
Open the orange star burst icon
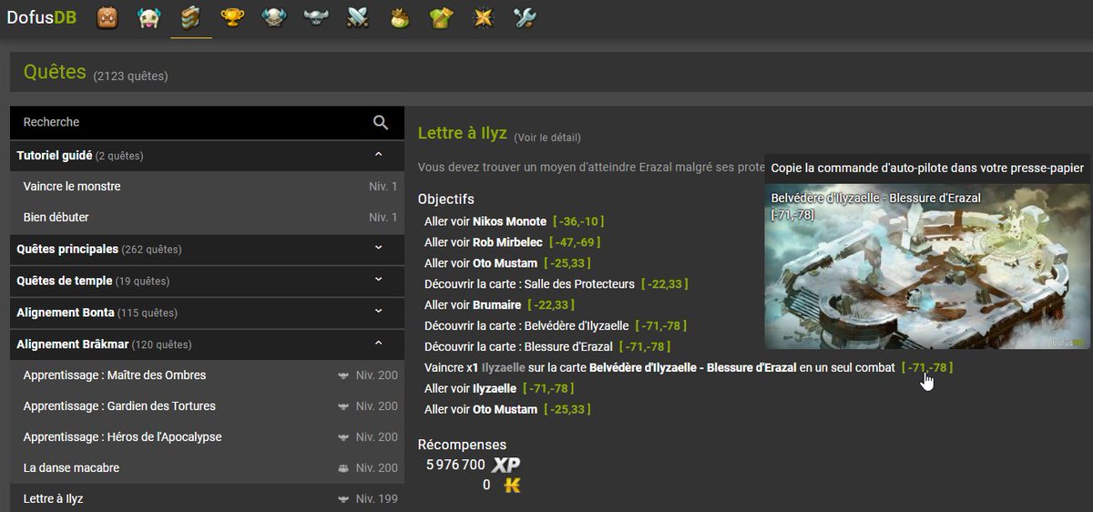click(x=483, y=17)
